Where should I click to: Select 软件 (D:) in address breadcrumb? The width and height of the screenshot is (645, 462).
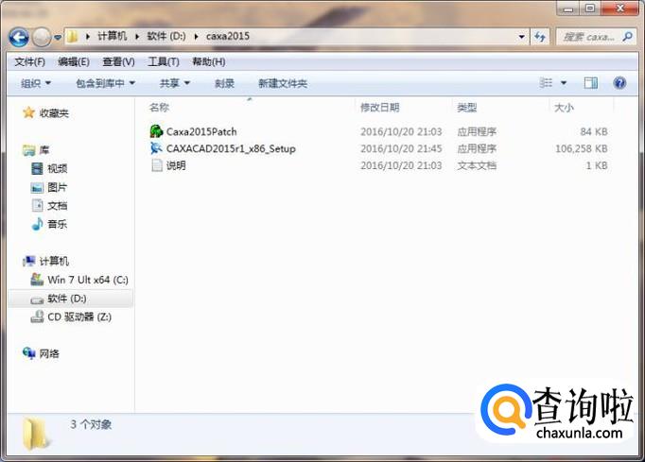(166, 36)
